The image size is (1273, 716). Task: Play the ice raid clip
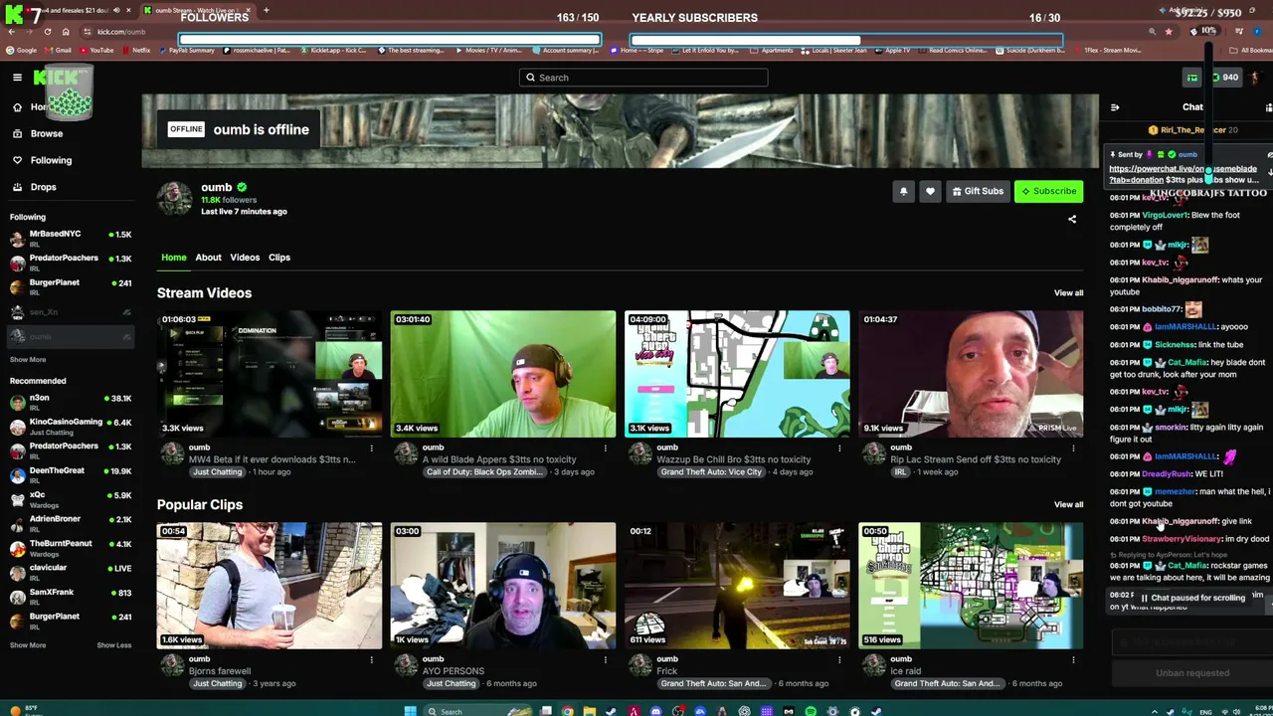pos(971,586)
